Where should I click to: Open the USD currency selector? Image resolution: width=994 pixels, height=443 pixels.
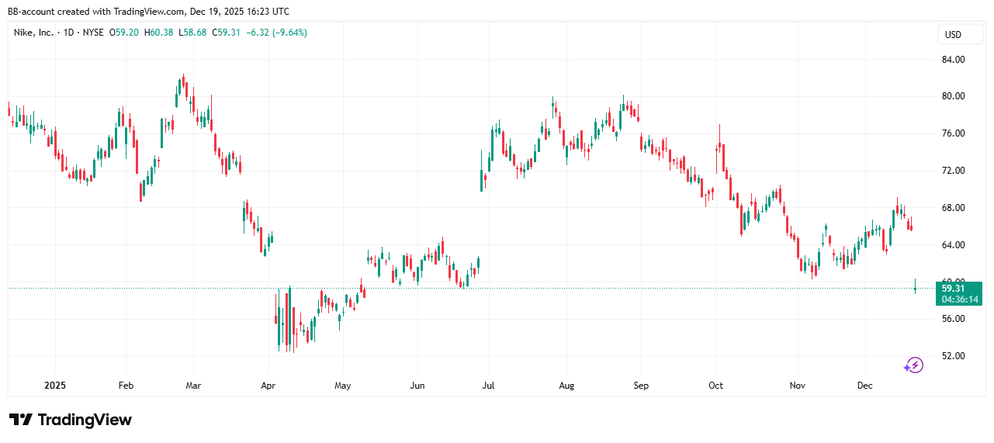point(952,35)
